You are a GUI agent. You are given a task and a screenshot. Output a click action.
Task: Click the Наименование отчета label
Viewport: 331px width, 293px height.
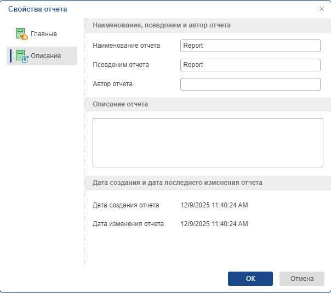pos(126,46)
